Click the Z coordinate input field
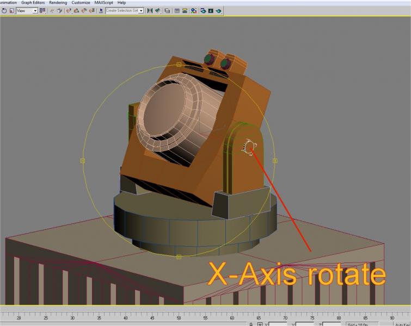 click(x=331, y=324)
